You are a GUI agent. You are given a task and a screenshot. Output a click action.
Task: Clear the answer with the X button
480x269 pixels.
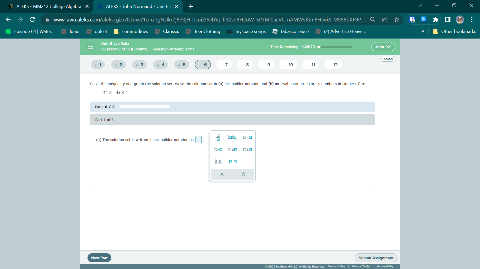[222, 174]
